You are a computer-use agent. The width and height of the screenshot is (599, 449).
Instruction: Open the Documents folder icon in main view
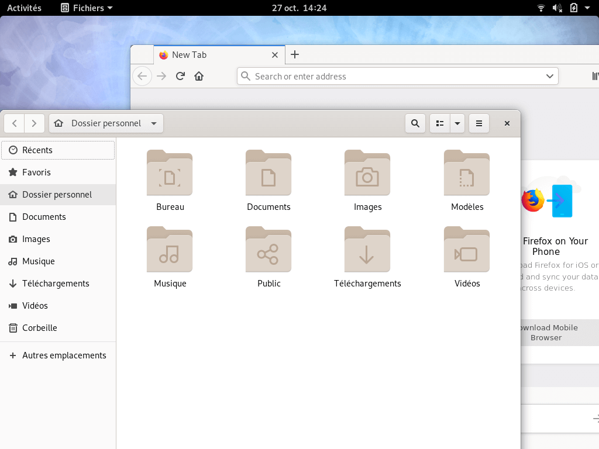pos(268,172)
